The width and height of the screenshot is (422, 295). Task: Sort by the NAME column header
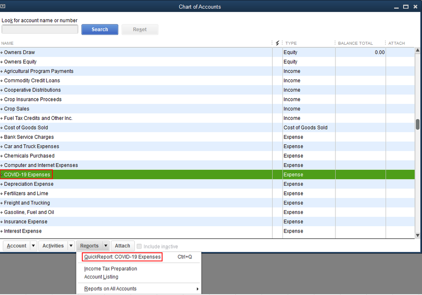(x=7, y=43)
